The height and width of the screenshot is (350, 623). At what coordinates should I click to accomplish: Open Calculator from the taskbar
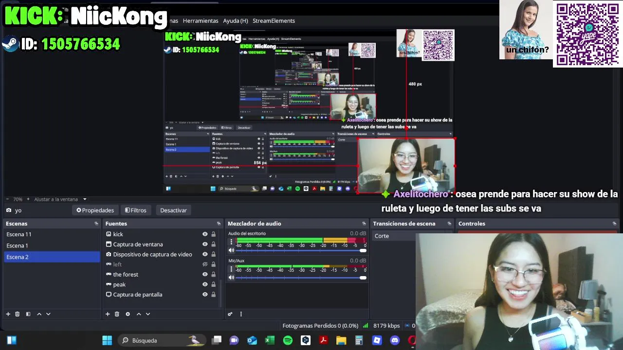(359, 340)
